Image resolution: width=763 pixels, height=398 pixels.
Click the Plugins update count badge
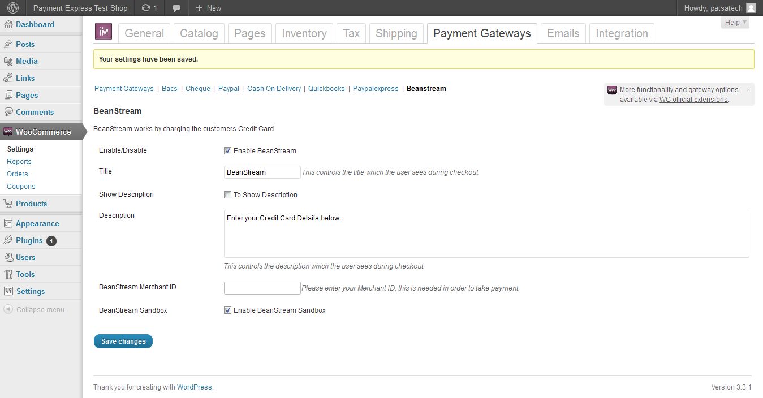pos(51,241)
